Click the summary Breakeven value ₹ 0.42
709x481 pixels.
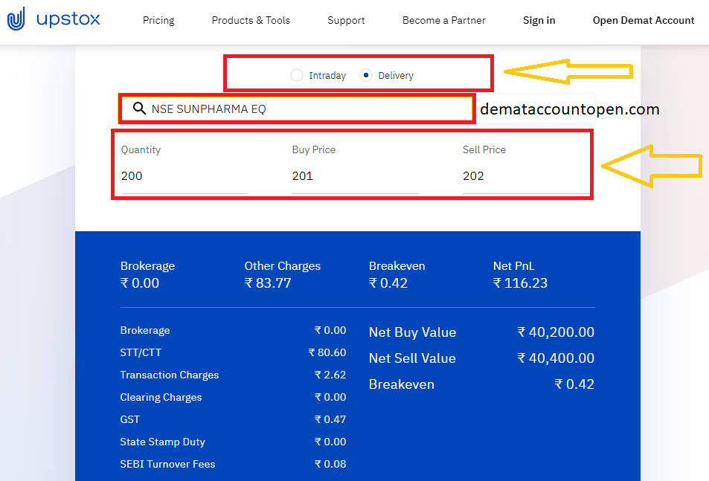(x=388, y=283)
